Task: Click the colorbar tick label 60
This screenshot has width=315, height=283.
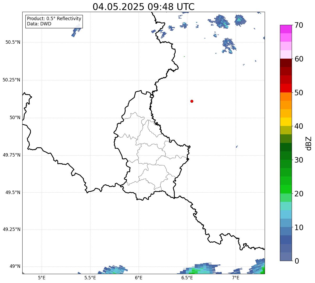Action: [299, 59]
